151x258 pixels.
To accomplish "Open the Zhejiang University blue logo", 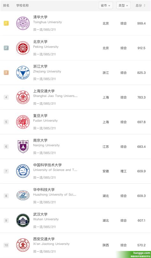I will click(23, 72).
